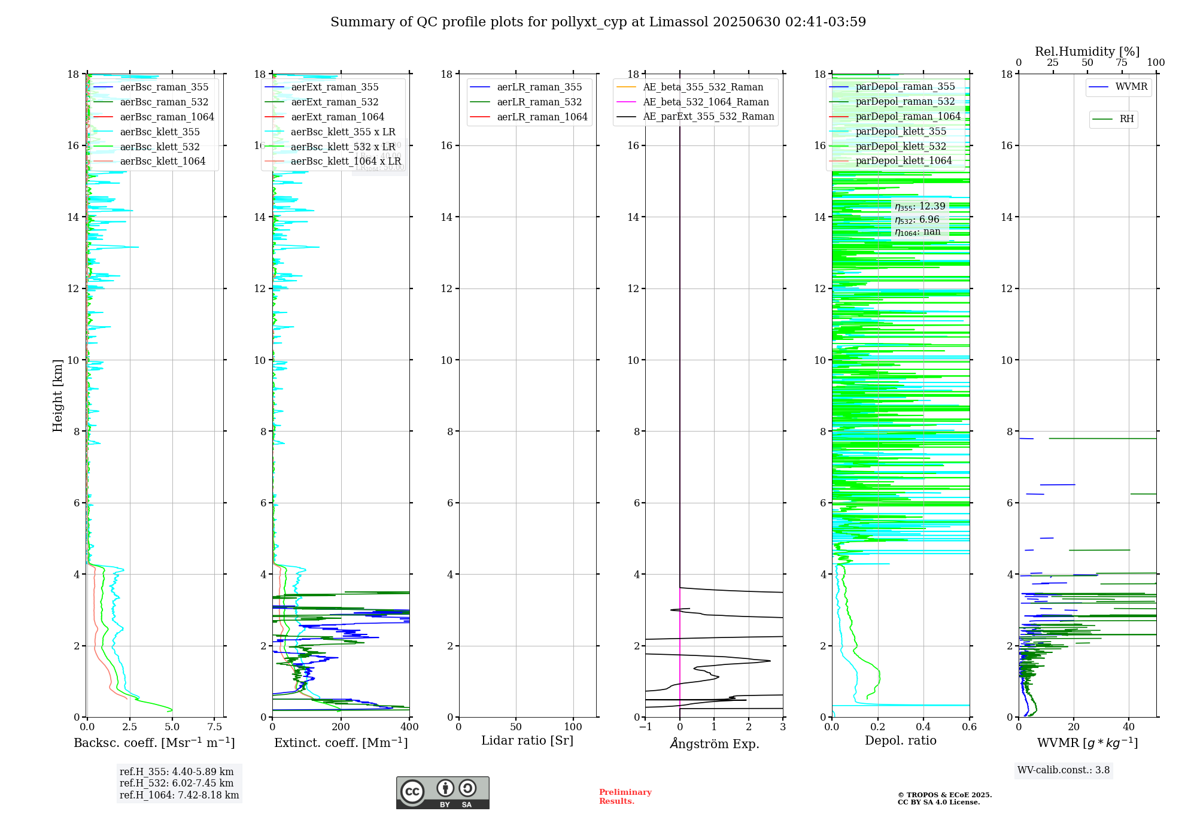Click the WVMR g*kg axis label
The height and width of the screenshot is (814, 1197).
click(x=1087, y=743)
